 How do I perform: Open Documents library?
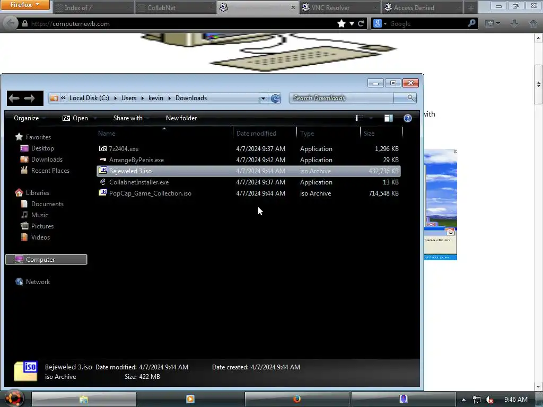coord(47,204)
